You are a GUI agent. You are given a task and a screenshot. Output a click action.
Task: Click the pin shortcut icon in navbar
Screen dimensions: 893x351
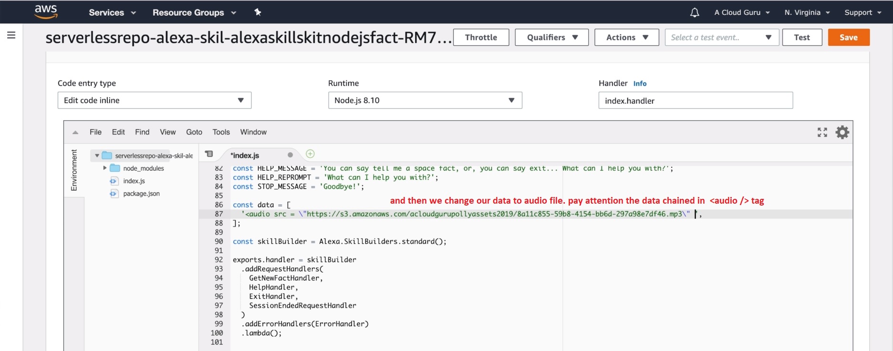tap(258, 12)
